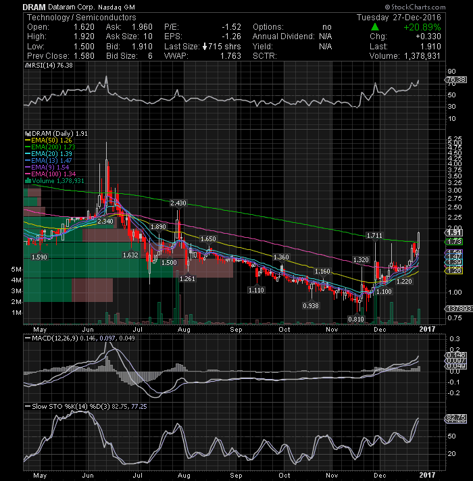This screenshot has width=473, height=481.
Task: Click the Volume bars legend icon
Action: (28, 180)
